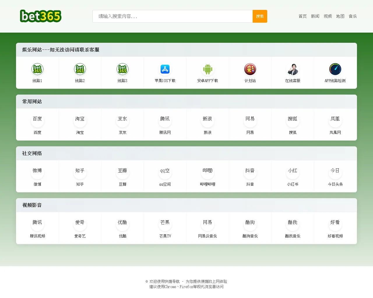Image resolution: width=373 pixels, height=298 pixels.
Task: Open the 豆瓣 round site icon
Action: pos(122,172)
